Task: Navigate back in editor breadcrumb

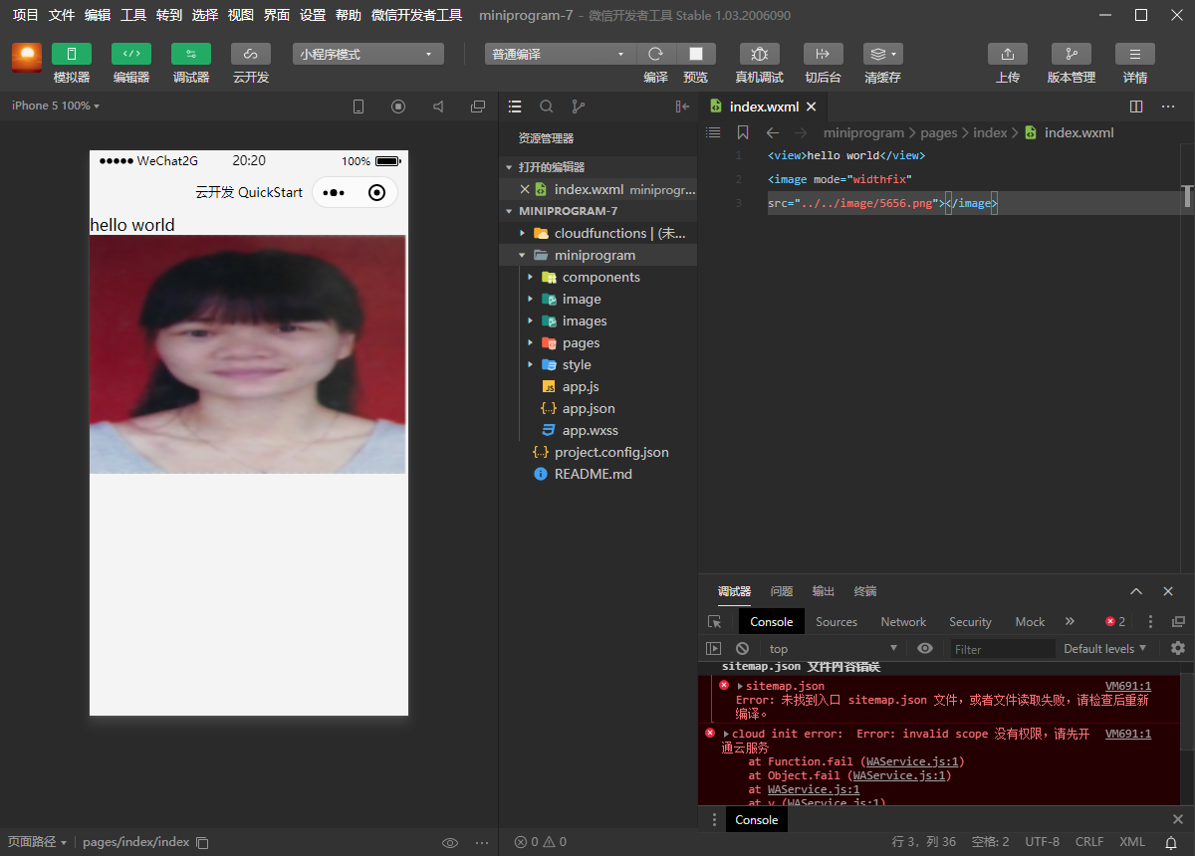Action: click(772, 132)
